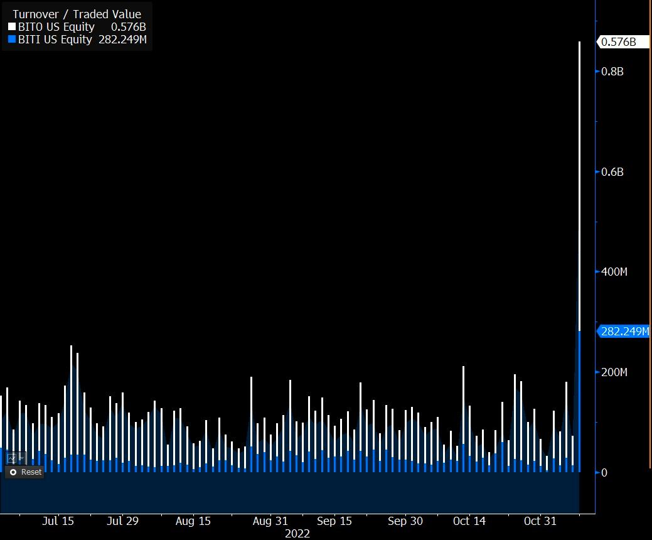Viewport: 652px width, 540px height.
Task: Click the 282.249M value in legend
Action: click(122, 40)
